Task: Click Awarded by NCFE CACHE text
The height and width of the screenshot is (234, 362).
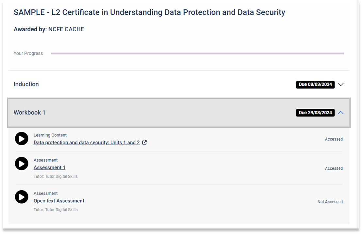Action: 49,29
